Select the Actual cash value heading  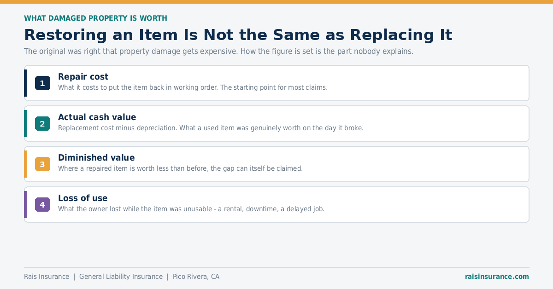point(97,117)
